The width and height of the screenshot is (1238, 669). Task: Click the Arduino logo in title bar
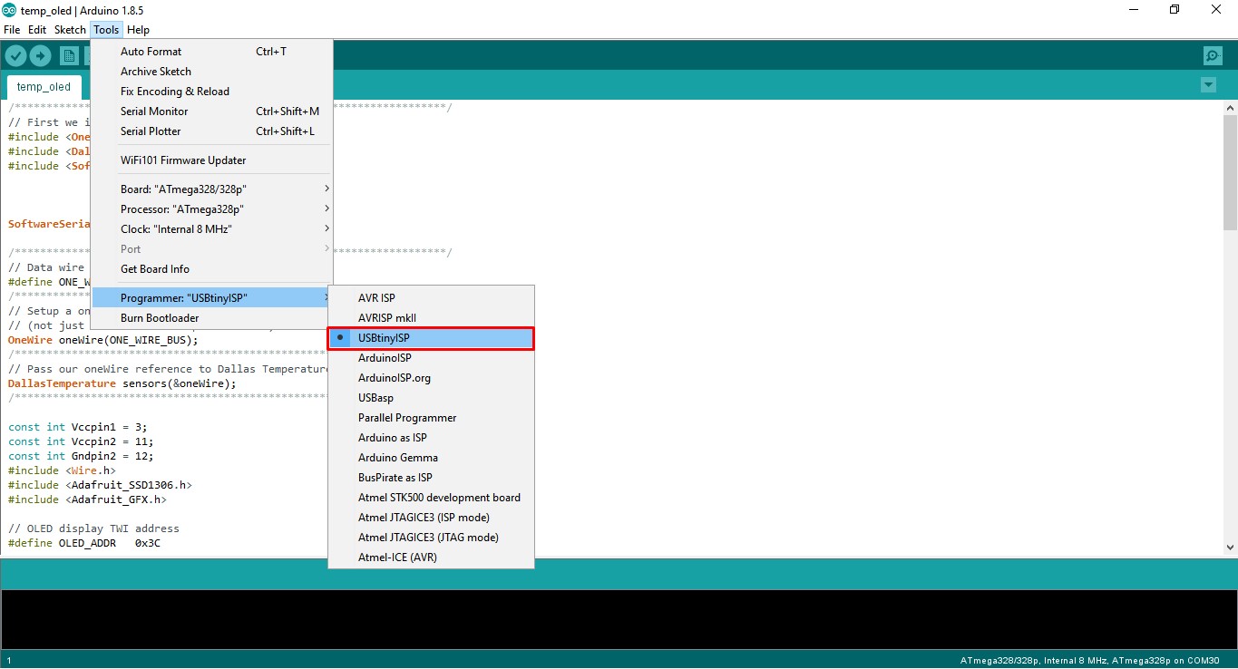pyautogui.click(x=9, y=10)
